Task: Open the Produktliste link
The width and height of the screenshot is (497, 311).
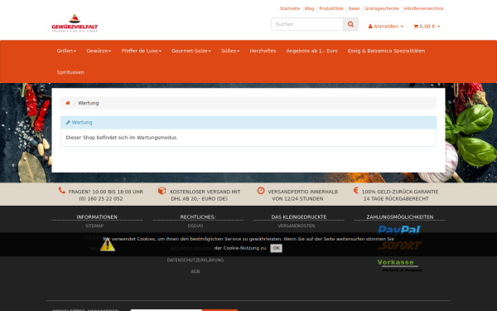Action: click(x=331, y=8)
